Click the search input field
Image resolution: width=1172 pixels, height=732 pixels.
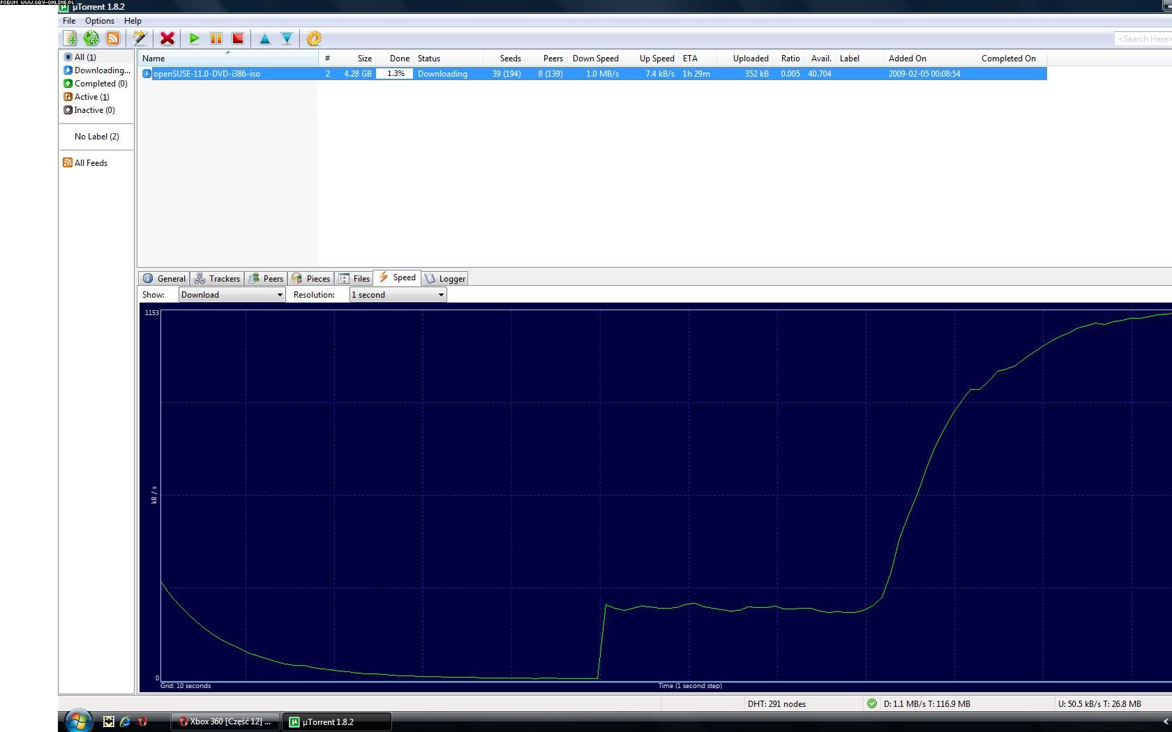pyautogui.click(x=1143, y=39)
